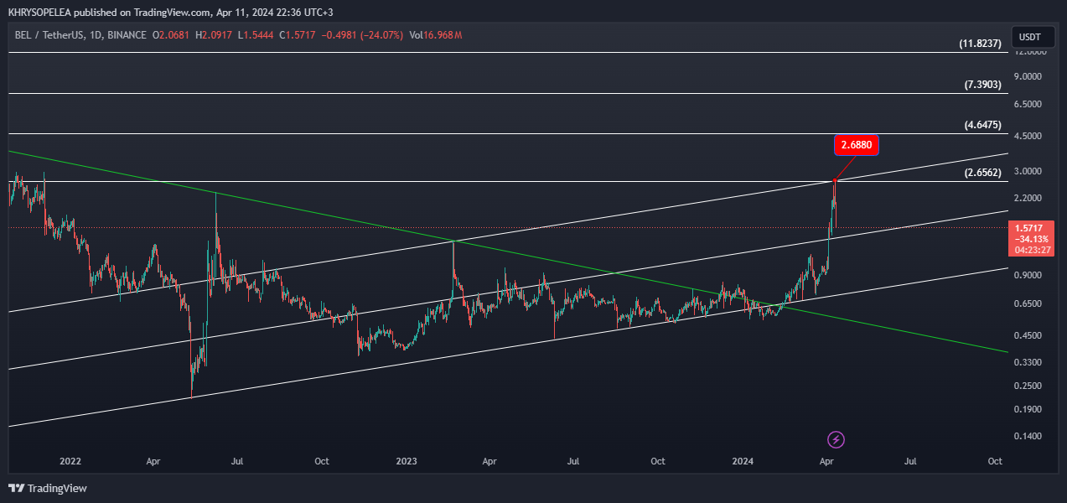Click the 0.1400 price scale label

pyautogui.click(x=1029, y=436)
